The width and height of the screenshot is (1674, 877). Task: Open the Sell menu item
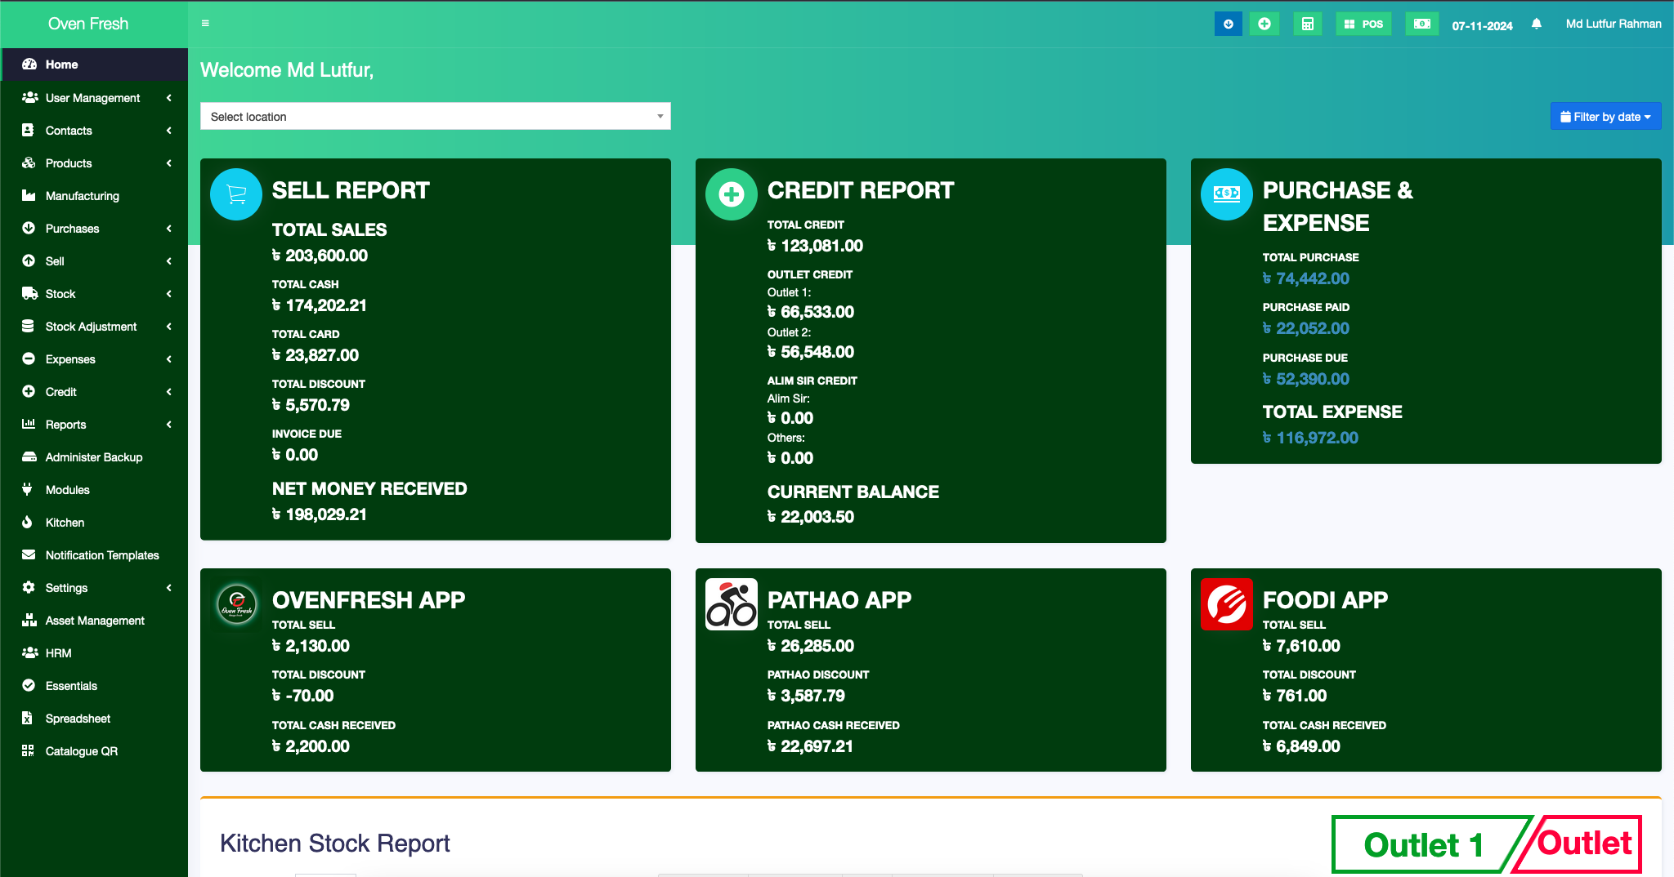pos(94,261)
